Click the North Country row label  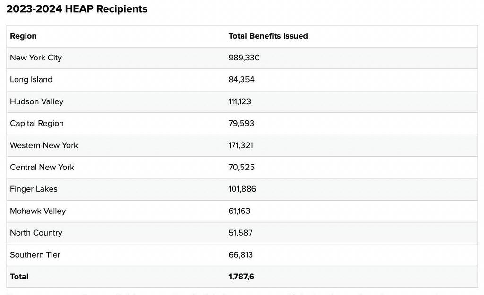point(36,233)
